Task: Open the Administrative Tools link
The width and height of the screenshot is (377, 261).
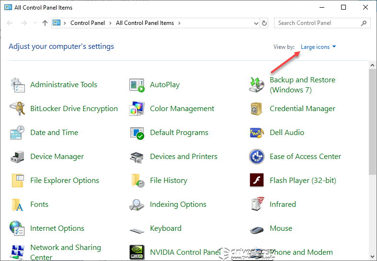Action: pos(64,85)
